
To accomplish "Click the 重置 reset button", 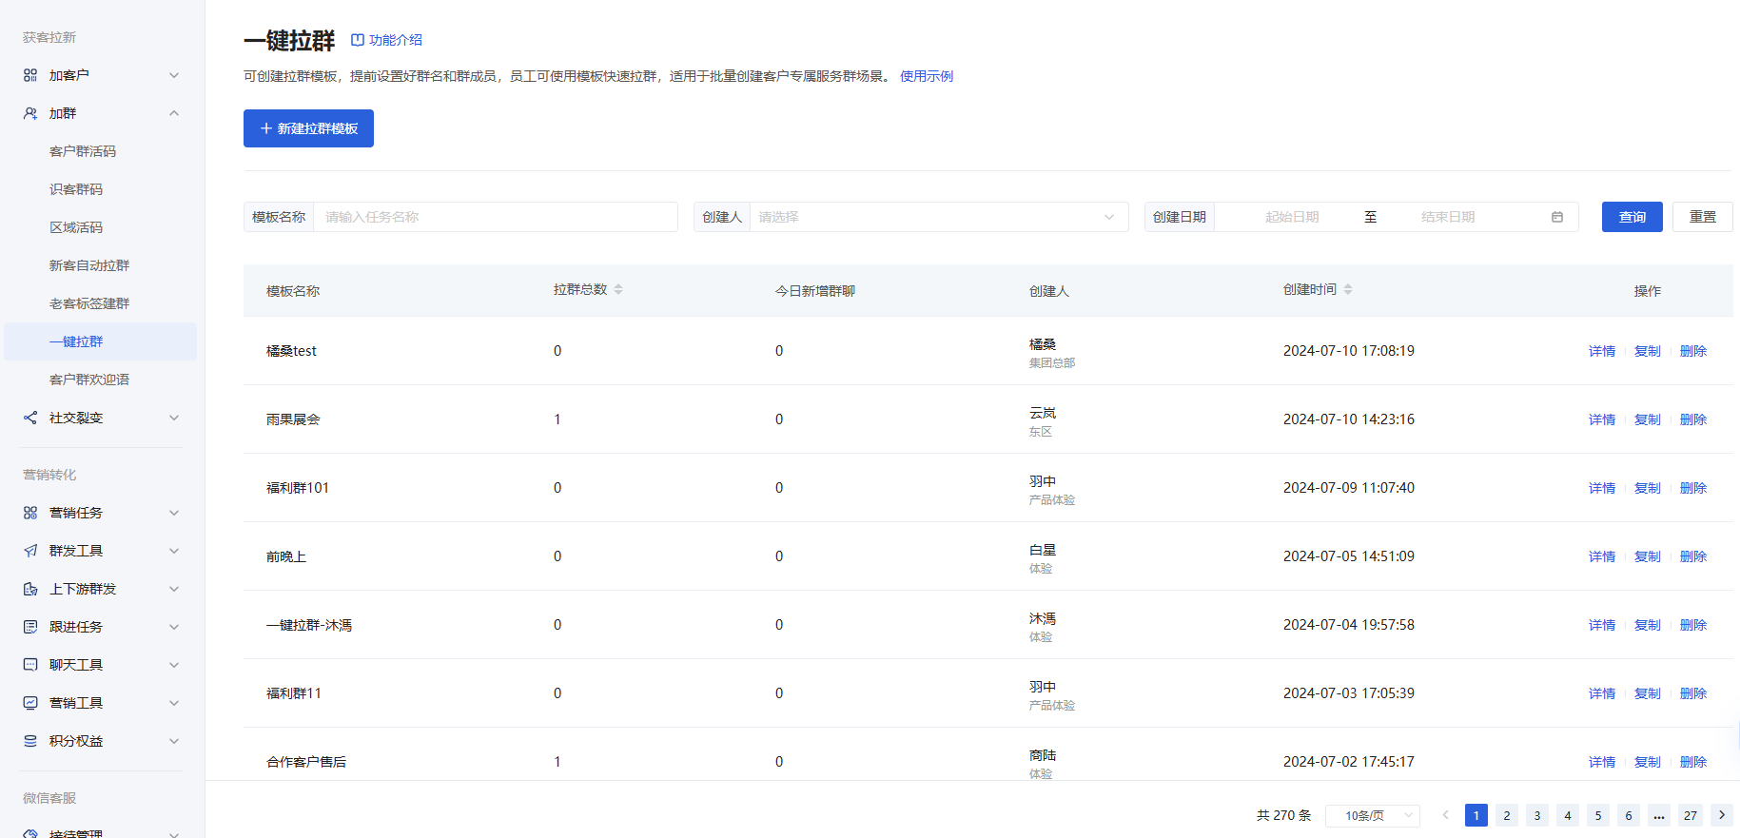I will click(1703, 217).
